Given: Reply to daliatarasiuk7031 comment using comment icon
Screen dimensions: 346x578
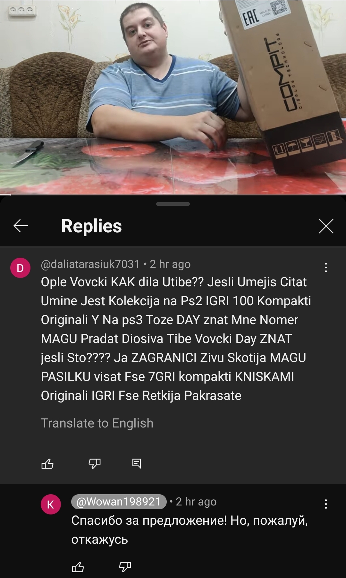Looking at the screenshot, I should click(137, 463).
